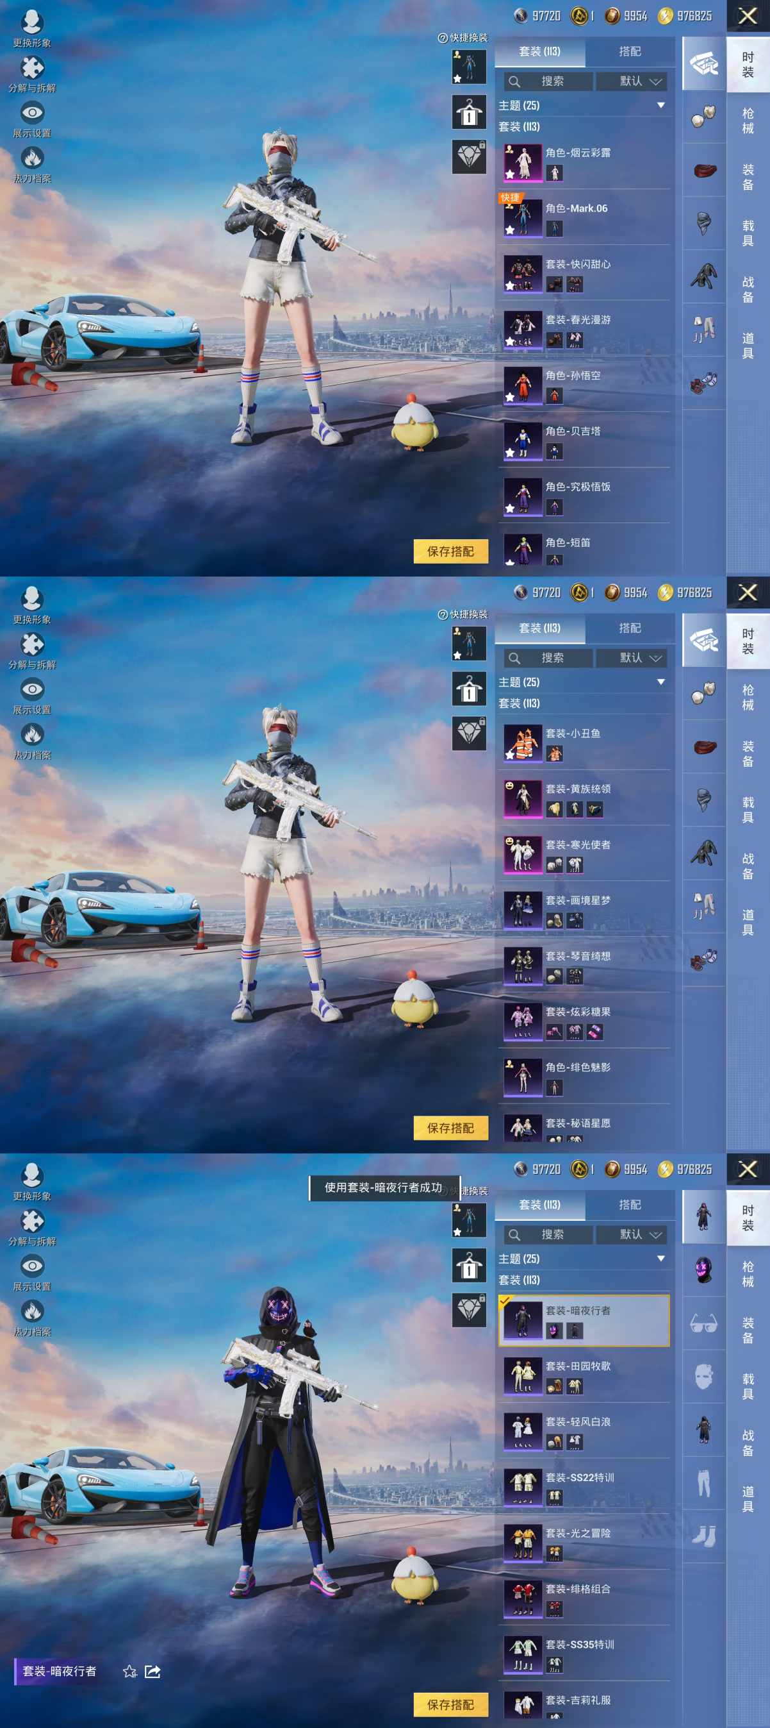770x1728 pixels.
Task: Tap dark coat piece under 套装-暗夜行者 name
Action: (x=575, y=1330)
